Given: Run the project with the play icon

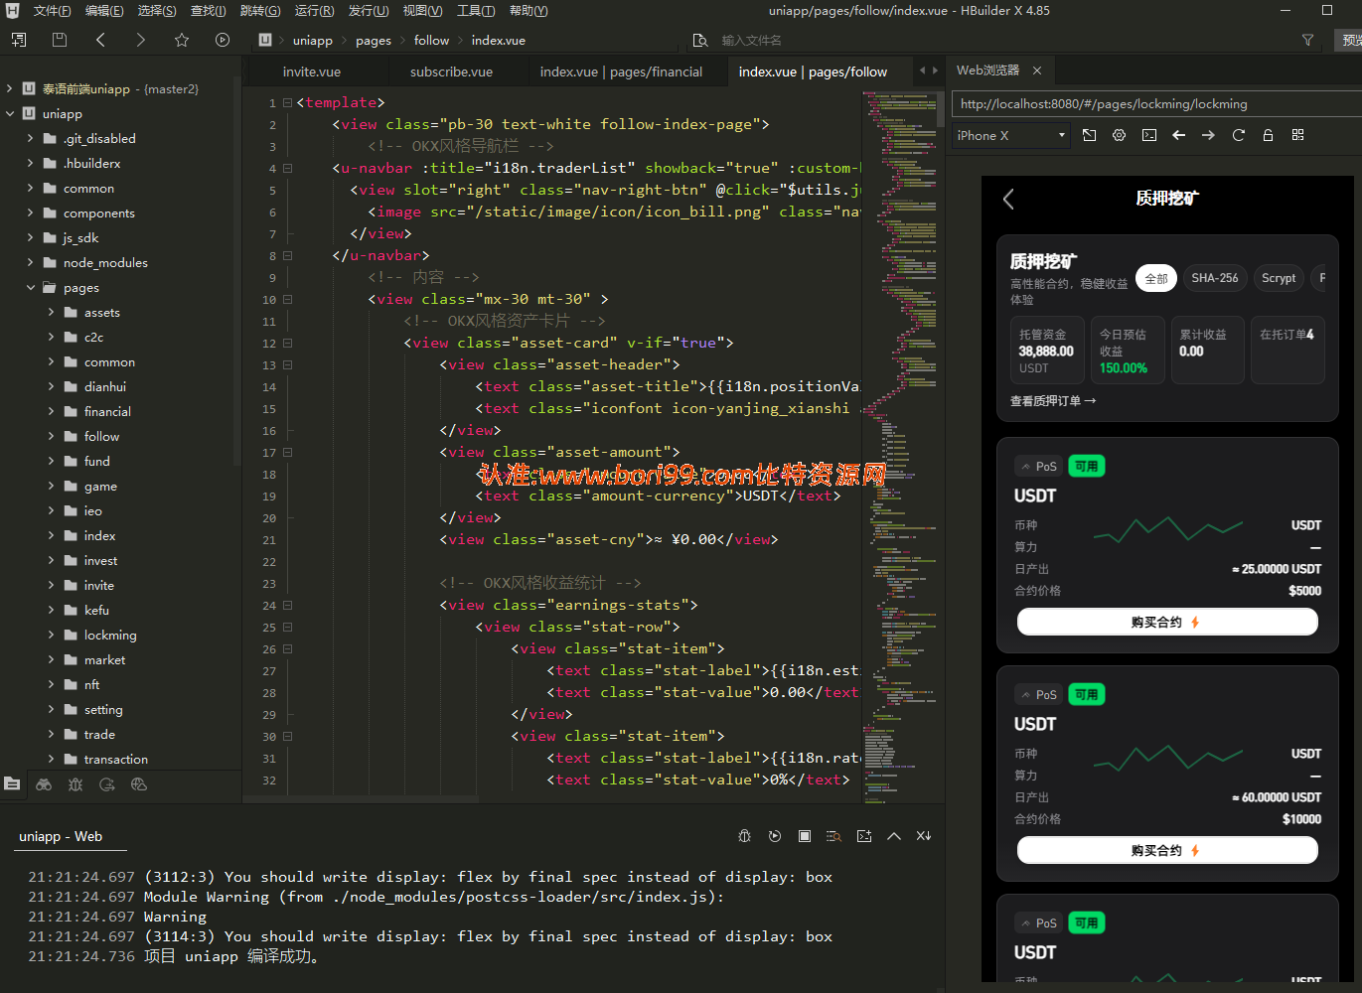Looking at the screenshot, I should (x=223, y=40).
